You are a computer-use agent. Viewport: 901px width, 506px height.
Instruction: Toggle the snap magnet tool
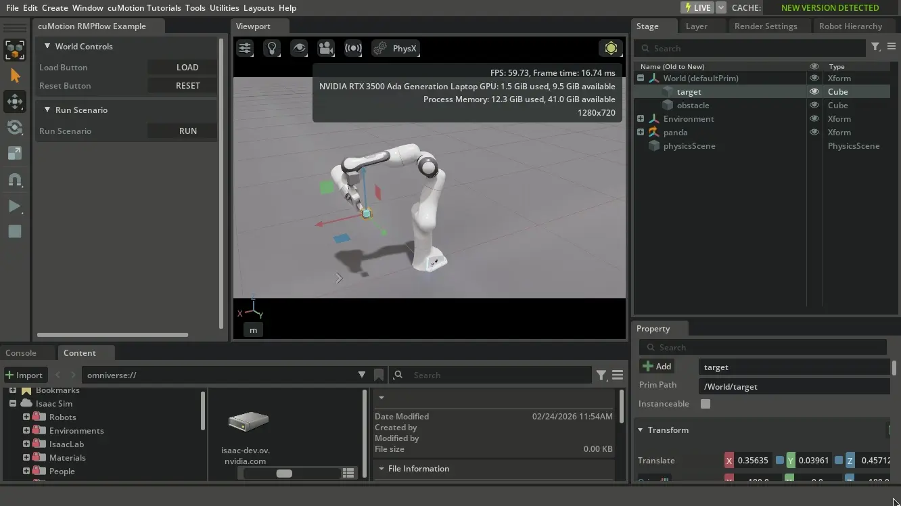click(15, 180)
